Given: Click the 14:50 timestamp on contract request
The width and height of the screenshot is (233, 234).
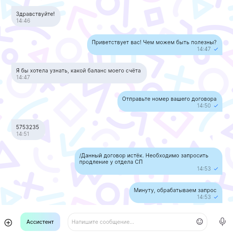Looking at the screenshot, I should 204,106.
